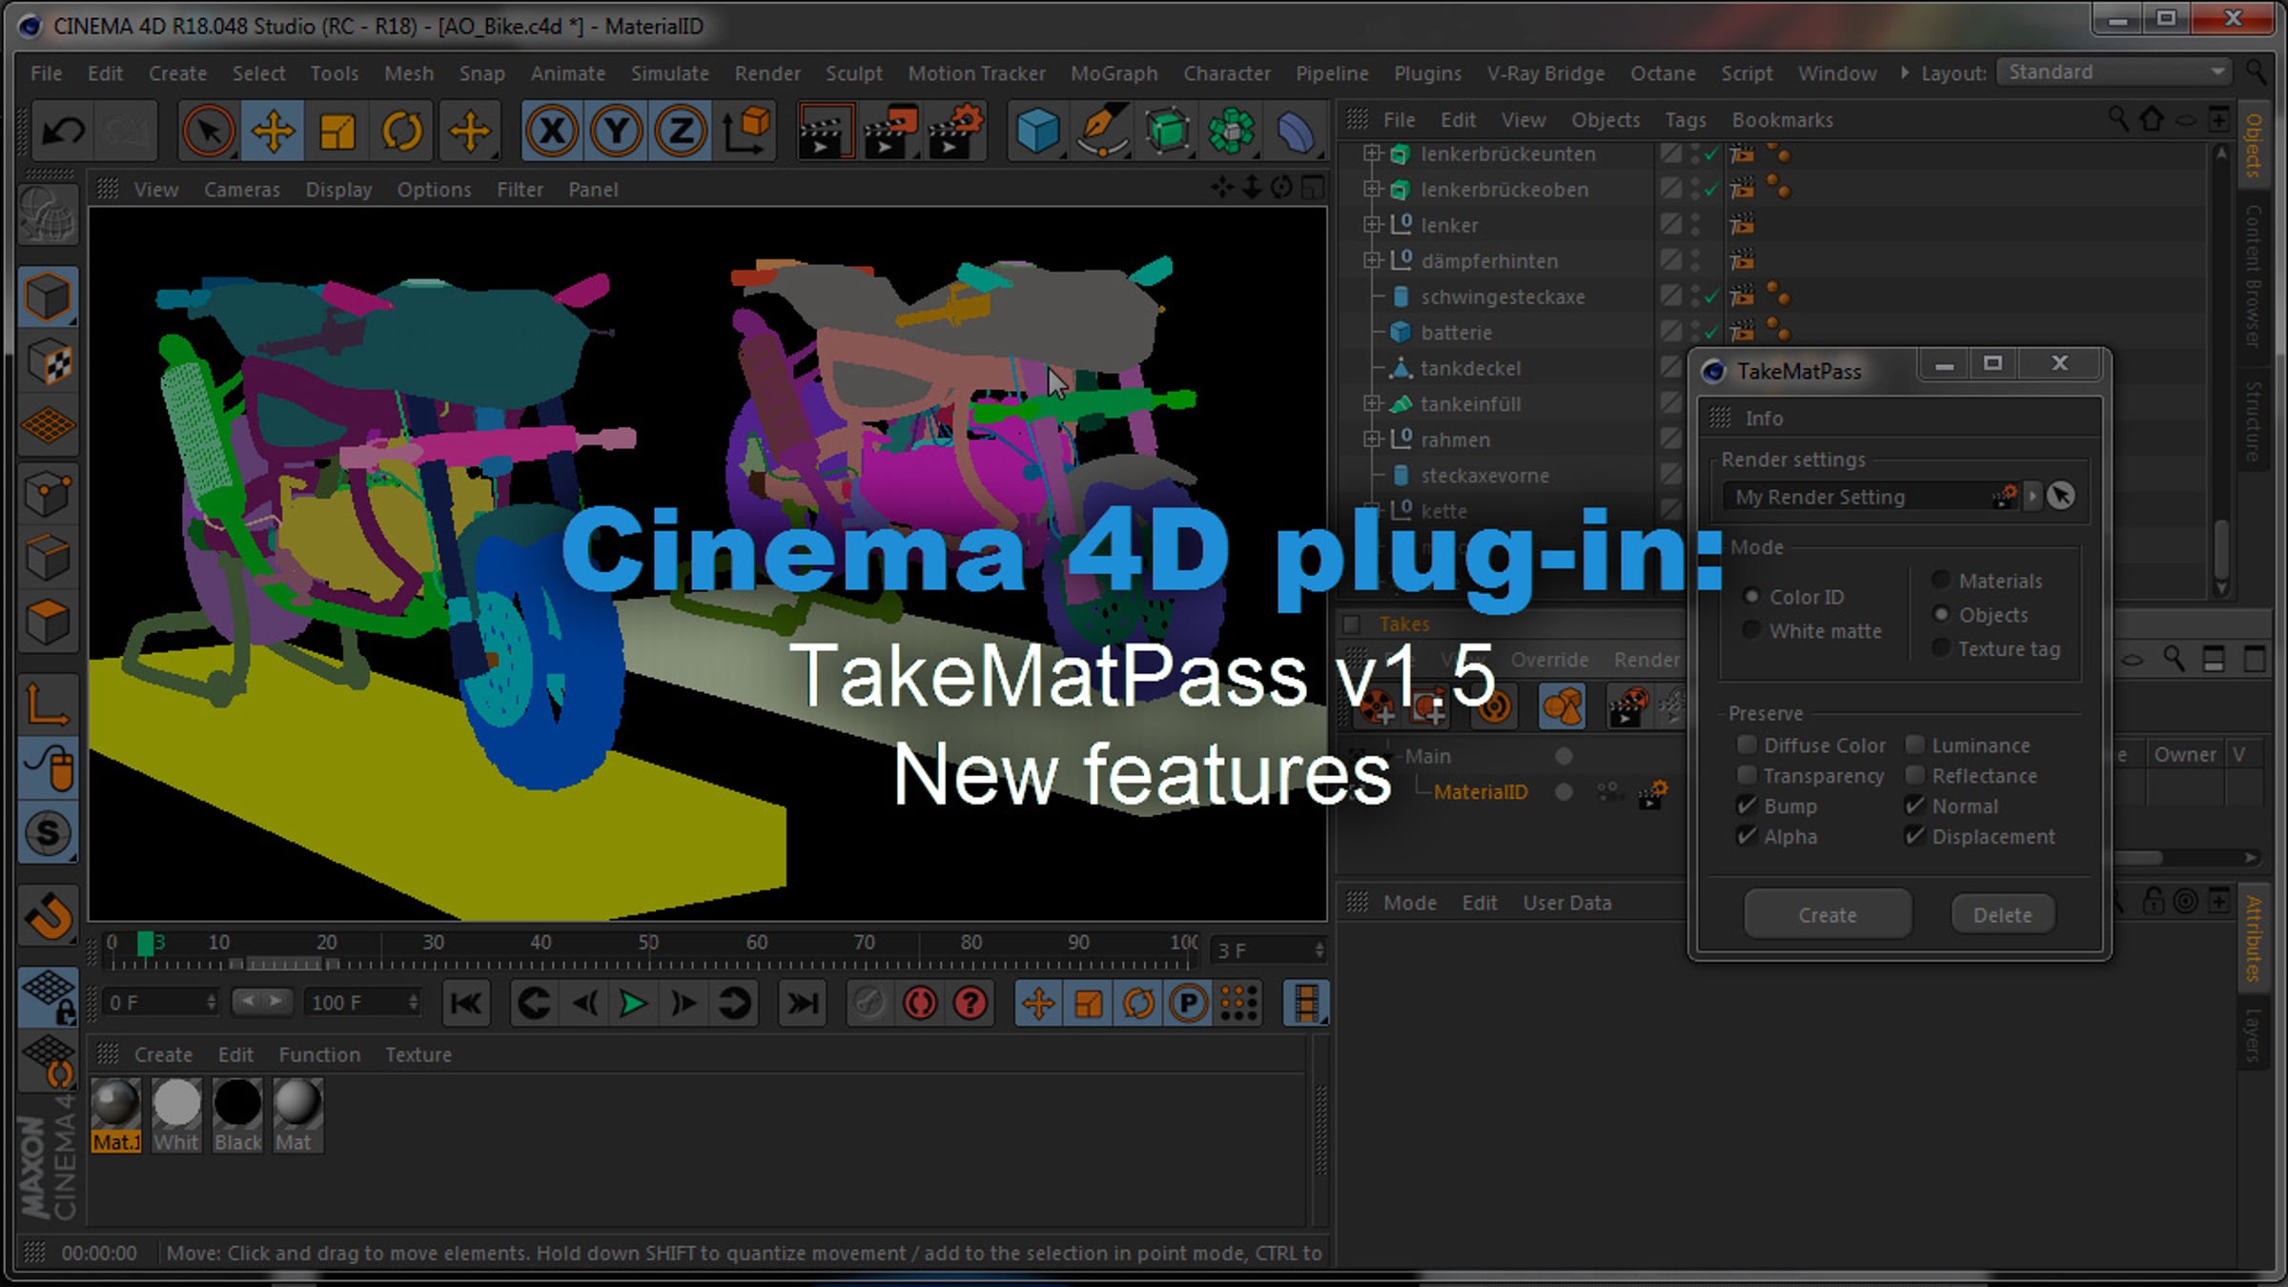Click the Undo arrow icon
Image resolution: width=2288 pixels, height=1287 pixels.
63,131
